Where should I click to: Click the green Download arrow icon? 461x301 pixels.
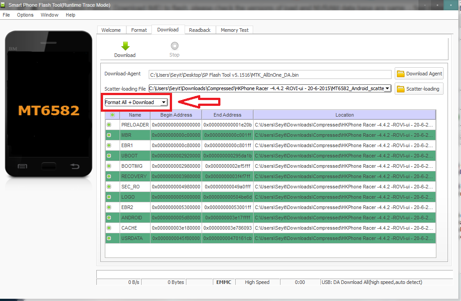coord(125,46)
